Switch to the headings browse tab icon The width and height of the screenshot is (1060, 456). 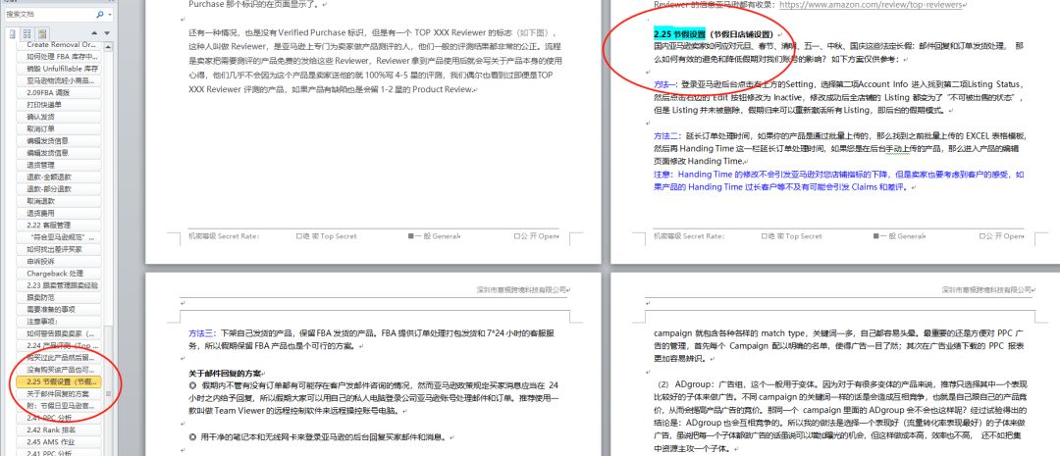click(x=13, y=33)
